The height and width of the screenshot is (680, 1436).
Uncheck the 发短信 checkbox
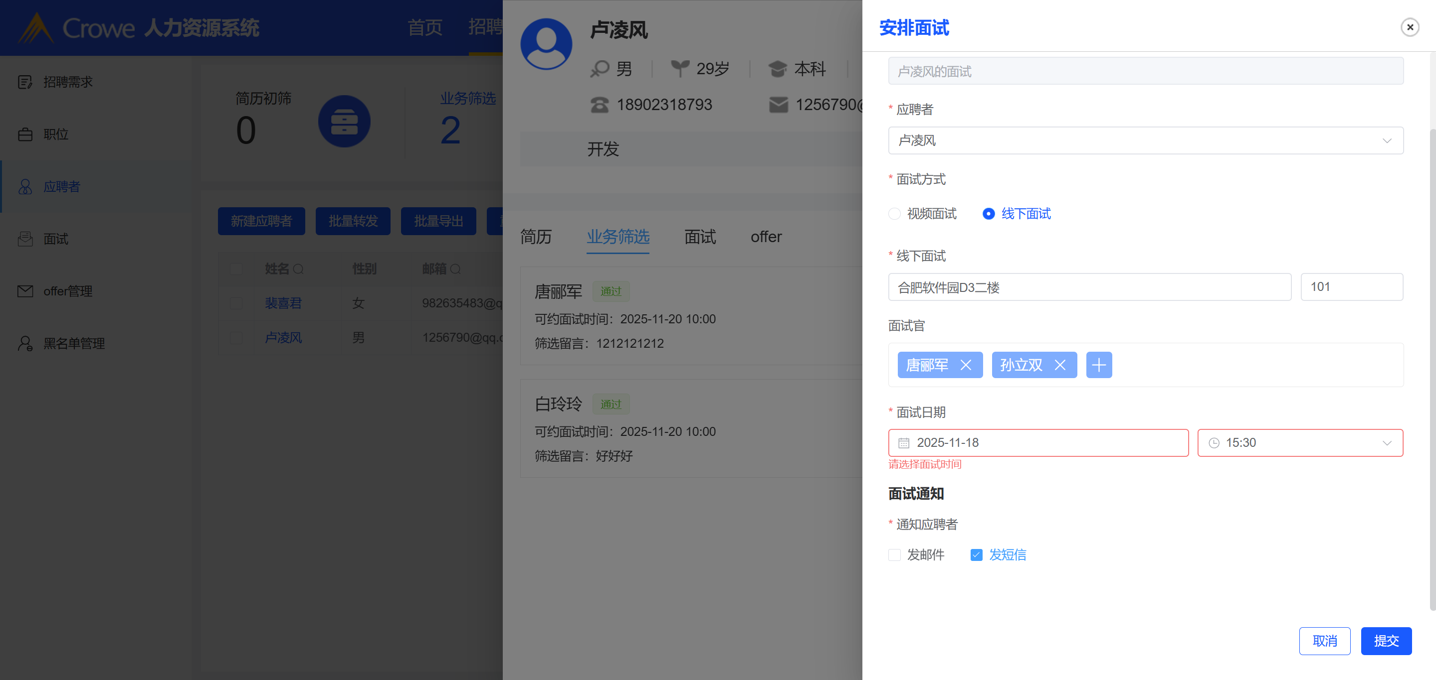pyautogui.click(x=976, y=555)
